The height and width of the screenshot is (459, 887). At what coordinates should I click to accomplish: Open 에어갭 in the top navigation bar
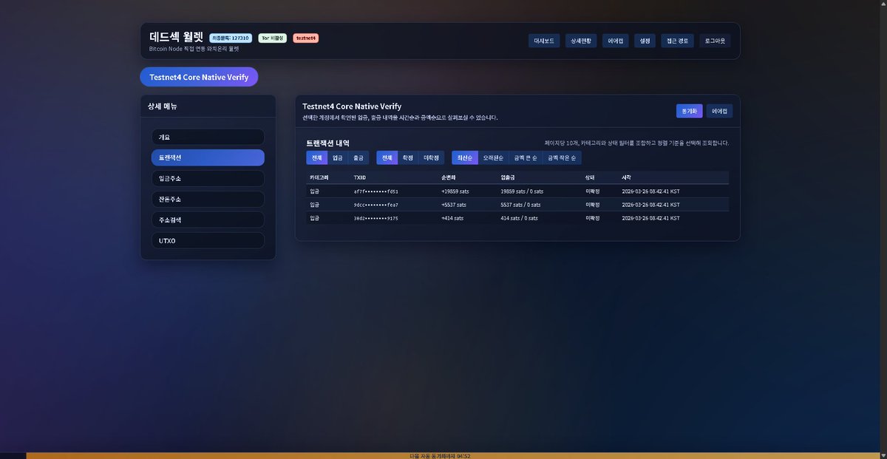[x=615, y=41]
